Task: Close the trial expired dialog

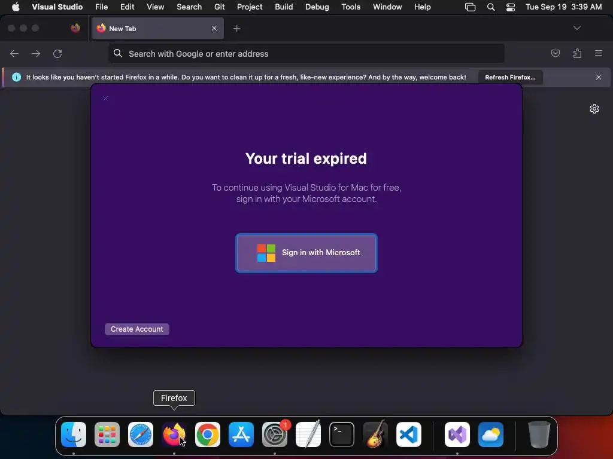Action: pos(105,98)
